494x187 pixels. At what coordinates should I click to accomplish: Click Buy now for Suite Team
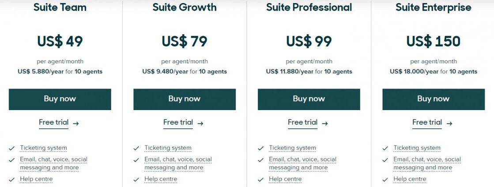click(x=60, y=99)
